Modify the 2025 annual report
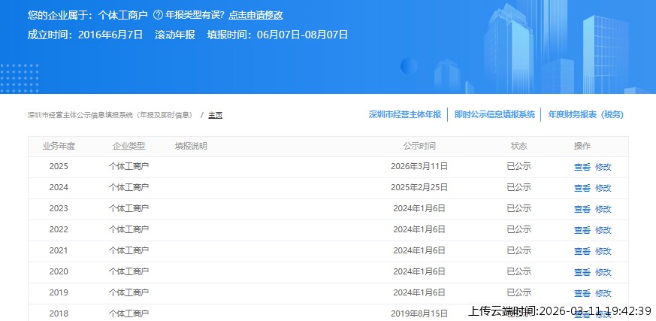This screenshot has width=656, height=321. (603, 167)
